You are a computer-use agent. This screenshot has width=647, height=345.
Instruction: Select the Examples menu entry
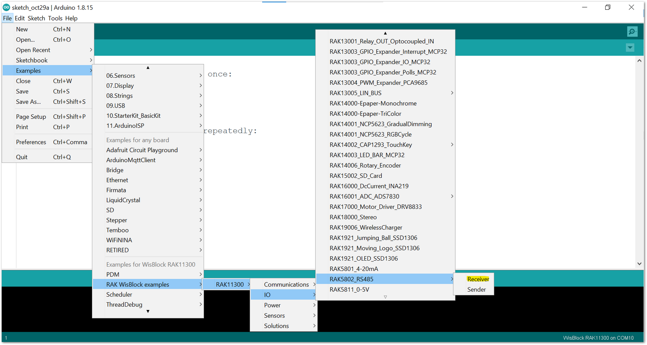tap(47, 71)
